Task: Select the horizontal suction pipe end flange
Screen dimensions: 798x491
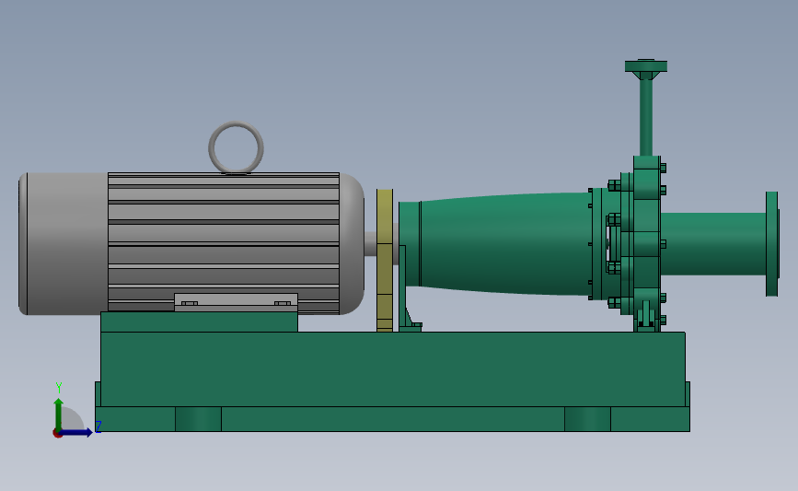Action: 772,243
